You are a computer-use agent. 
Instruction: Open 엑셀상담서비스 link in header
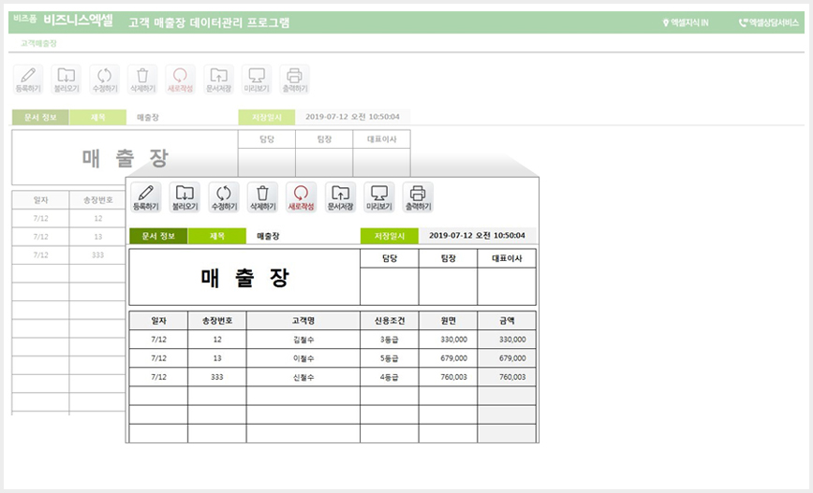click(769, 22)
